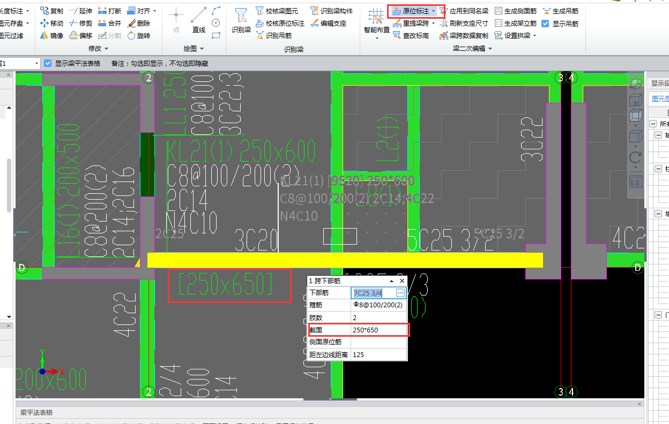Viewport: 669px width, 424px height.
Task: Click 生成架立筋 command
Action: tap(515, 23)
